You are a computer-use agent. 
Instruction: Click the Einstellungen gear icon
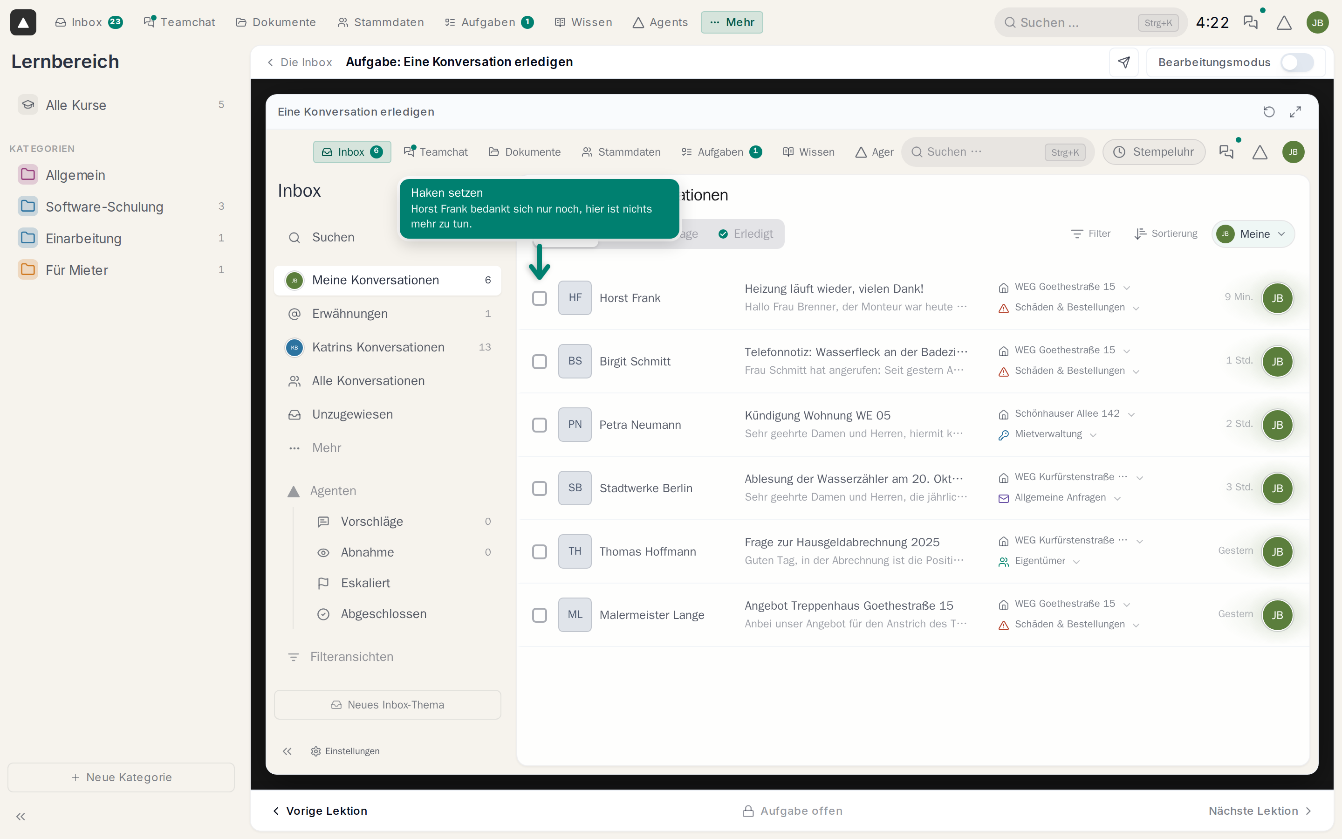click(x=316, y=751)
